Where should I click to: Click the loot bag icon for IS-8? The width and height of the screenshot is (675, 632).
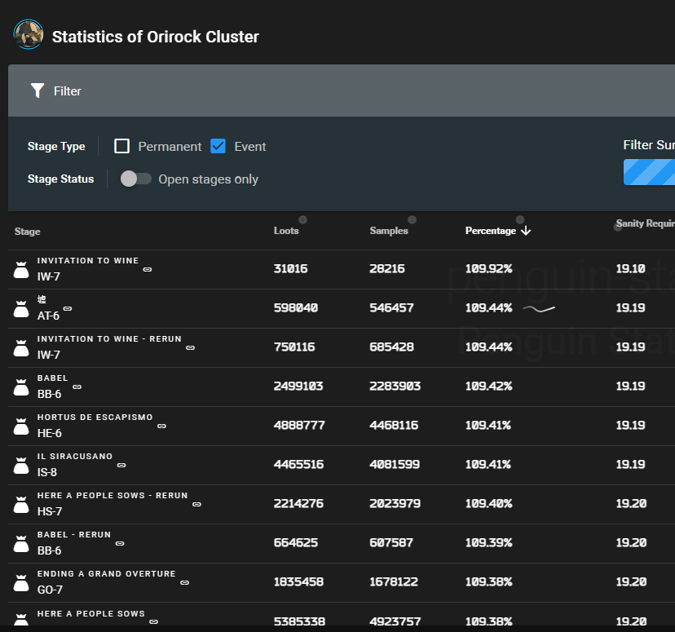21,466
